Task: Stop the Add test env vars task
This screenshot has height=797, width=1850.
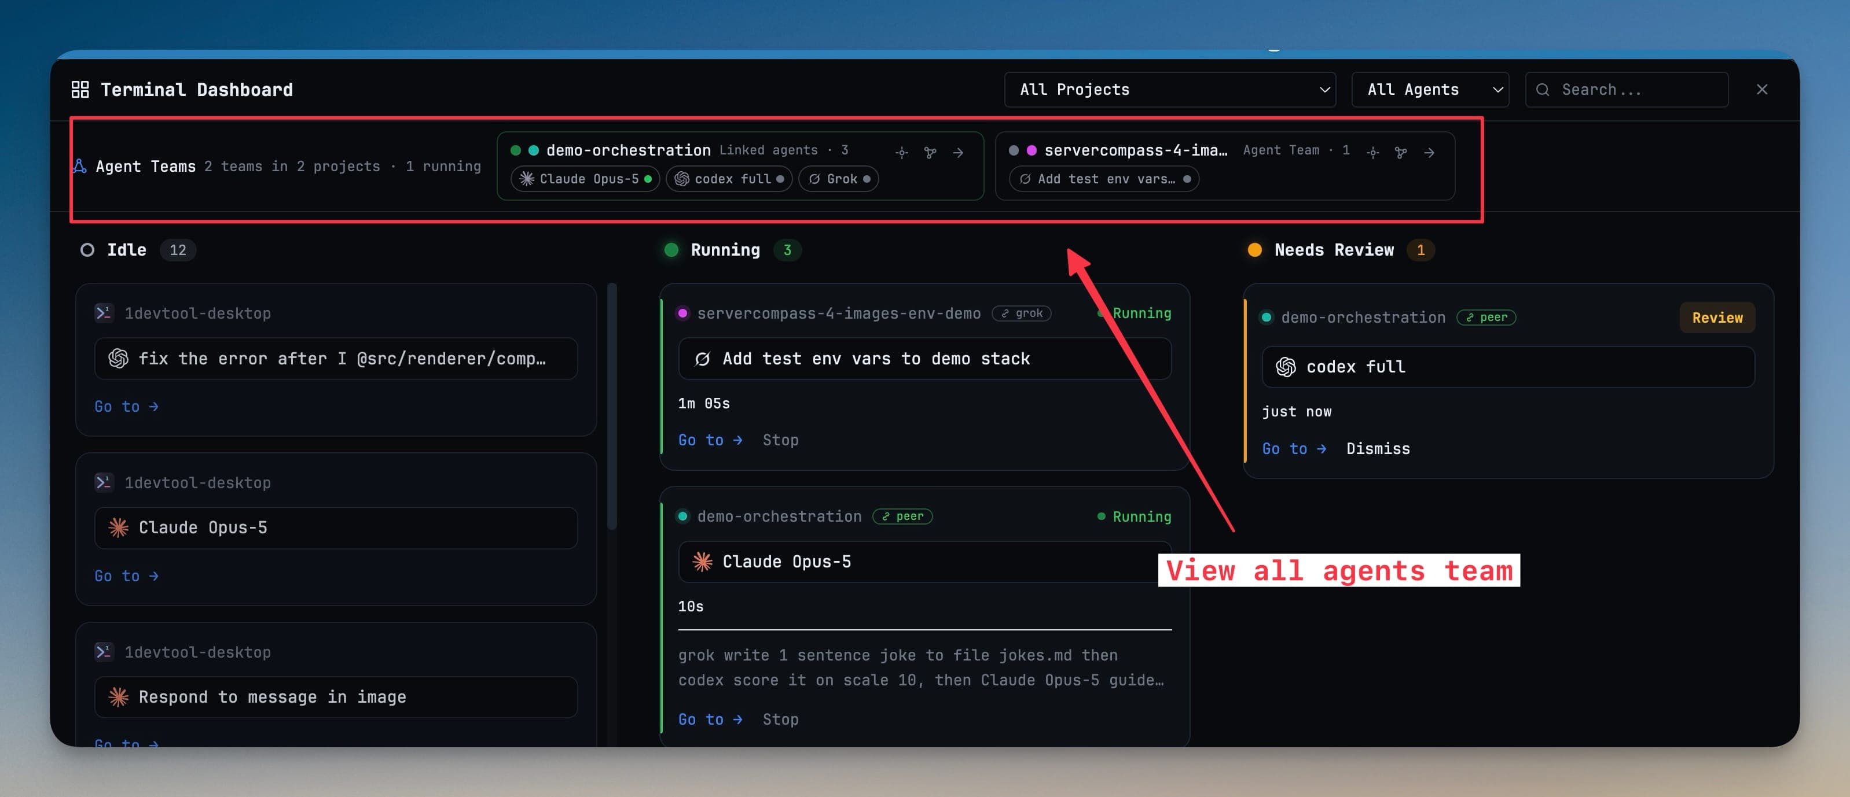Action: (x=780, y=441)
